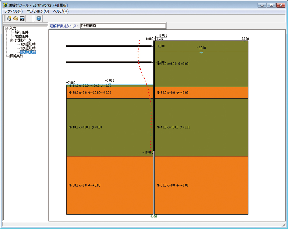The width and height of the screenshot is (288, 229).
Task: Open the ファイル(F) menu
Action: coord(13,11)
